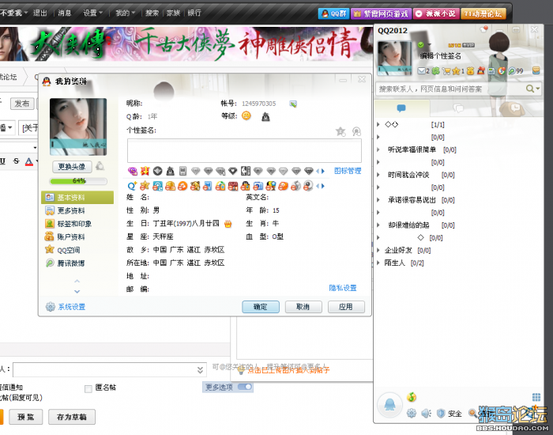Click the 存为草稿 button on forum page
This screenshot has height=435, width=553.
[x=72, y=417]
